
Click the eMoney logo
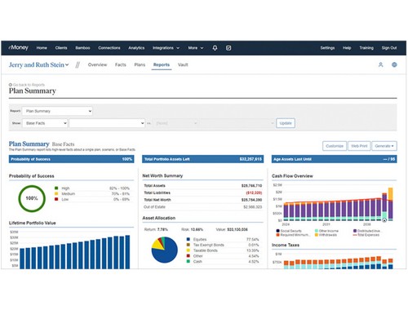pyautogui.click(x=19, y=47)
